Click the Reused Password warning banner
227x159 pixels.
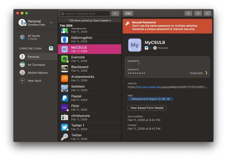tap(167, 26)
